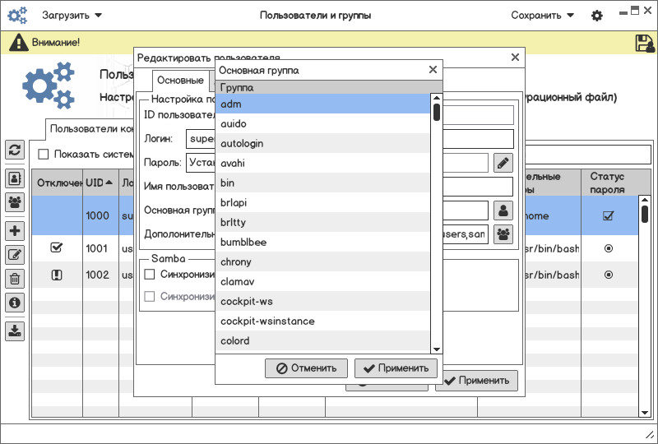The height and width of the screenshot is (444, 658).
Task: Click the add user plus icon
Action: coord(15,231)
